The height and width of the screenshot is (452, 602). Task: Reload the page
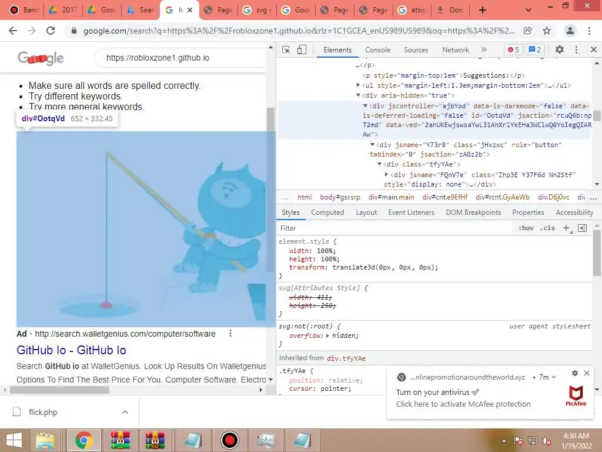pos(51,31)
